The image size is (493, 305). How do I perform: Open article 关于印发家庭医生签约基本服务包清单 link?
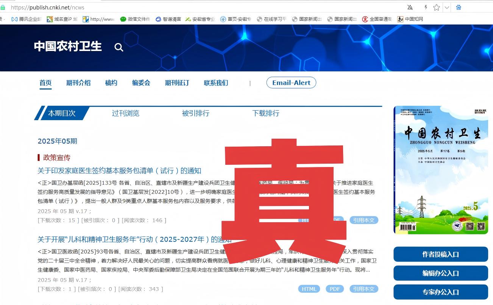click(119, 171)
